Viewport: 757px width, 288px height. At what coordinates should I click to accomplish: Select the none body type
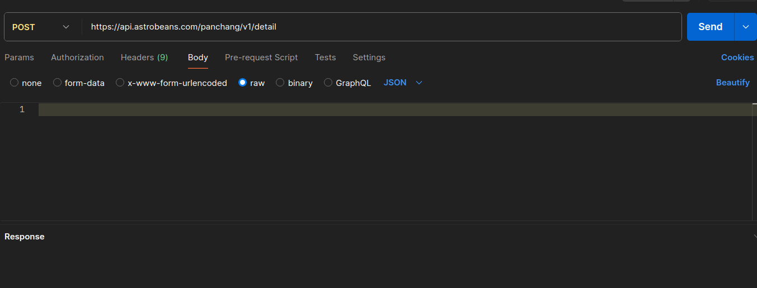coord(15,83)
